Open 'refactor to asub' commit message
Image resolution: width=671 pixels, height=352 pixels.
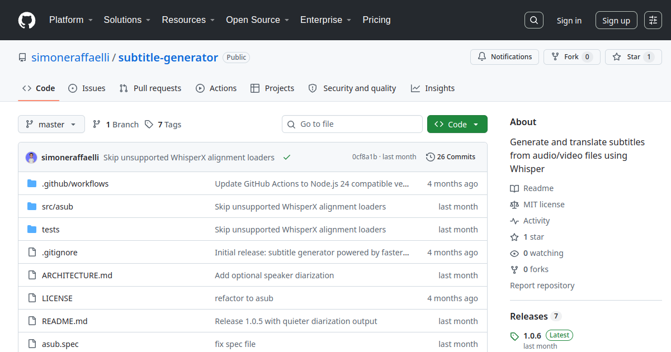pos(244,298)
